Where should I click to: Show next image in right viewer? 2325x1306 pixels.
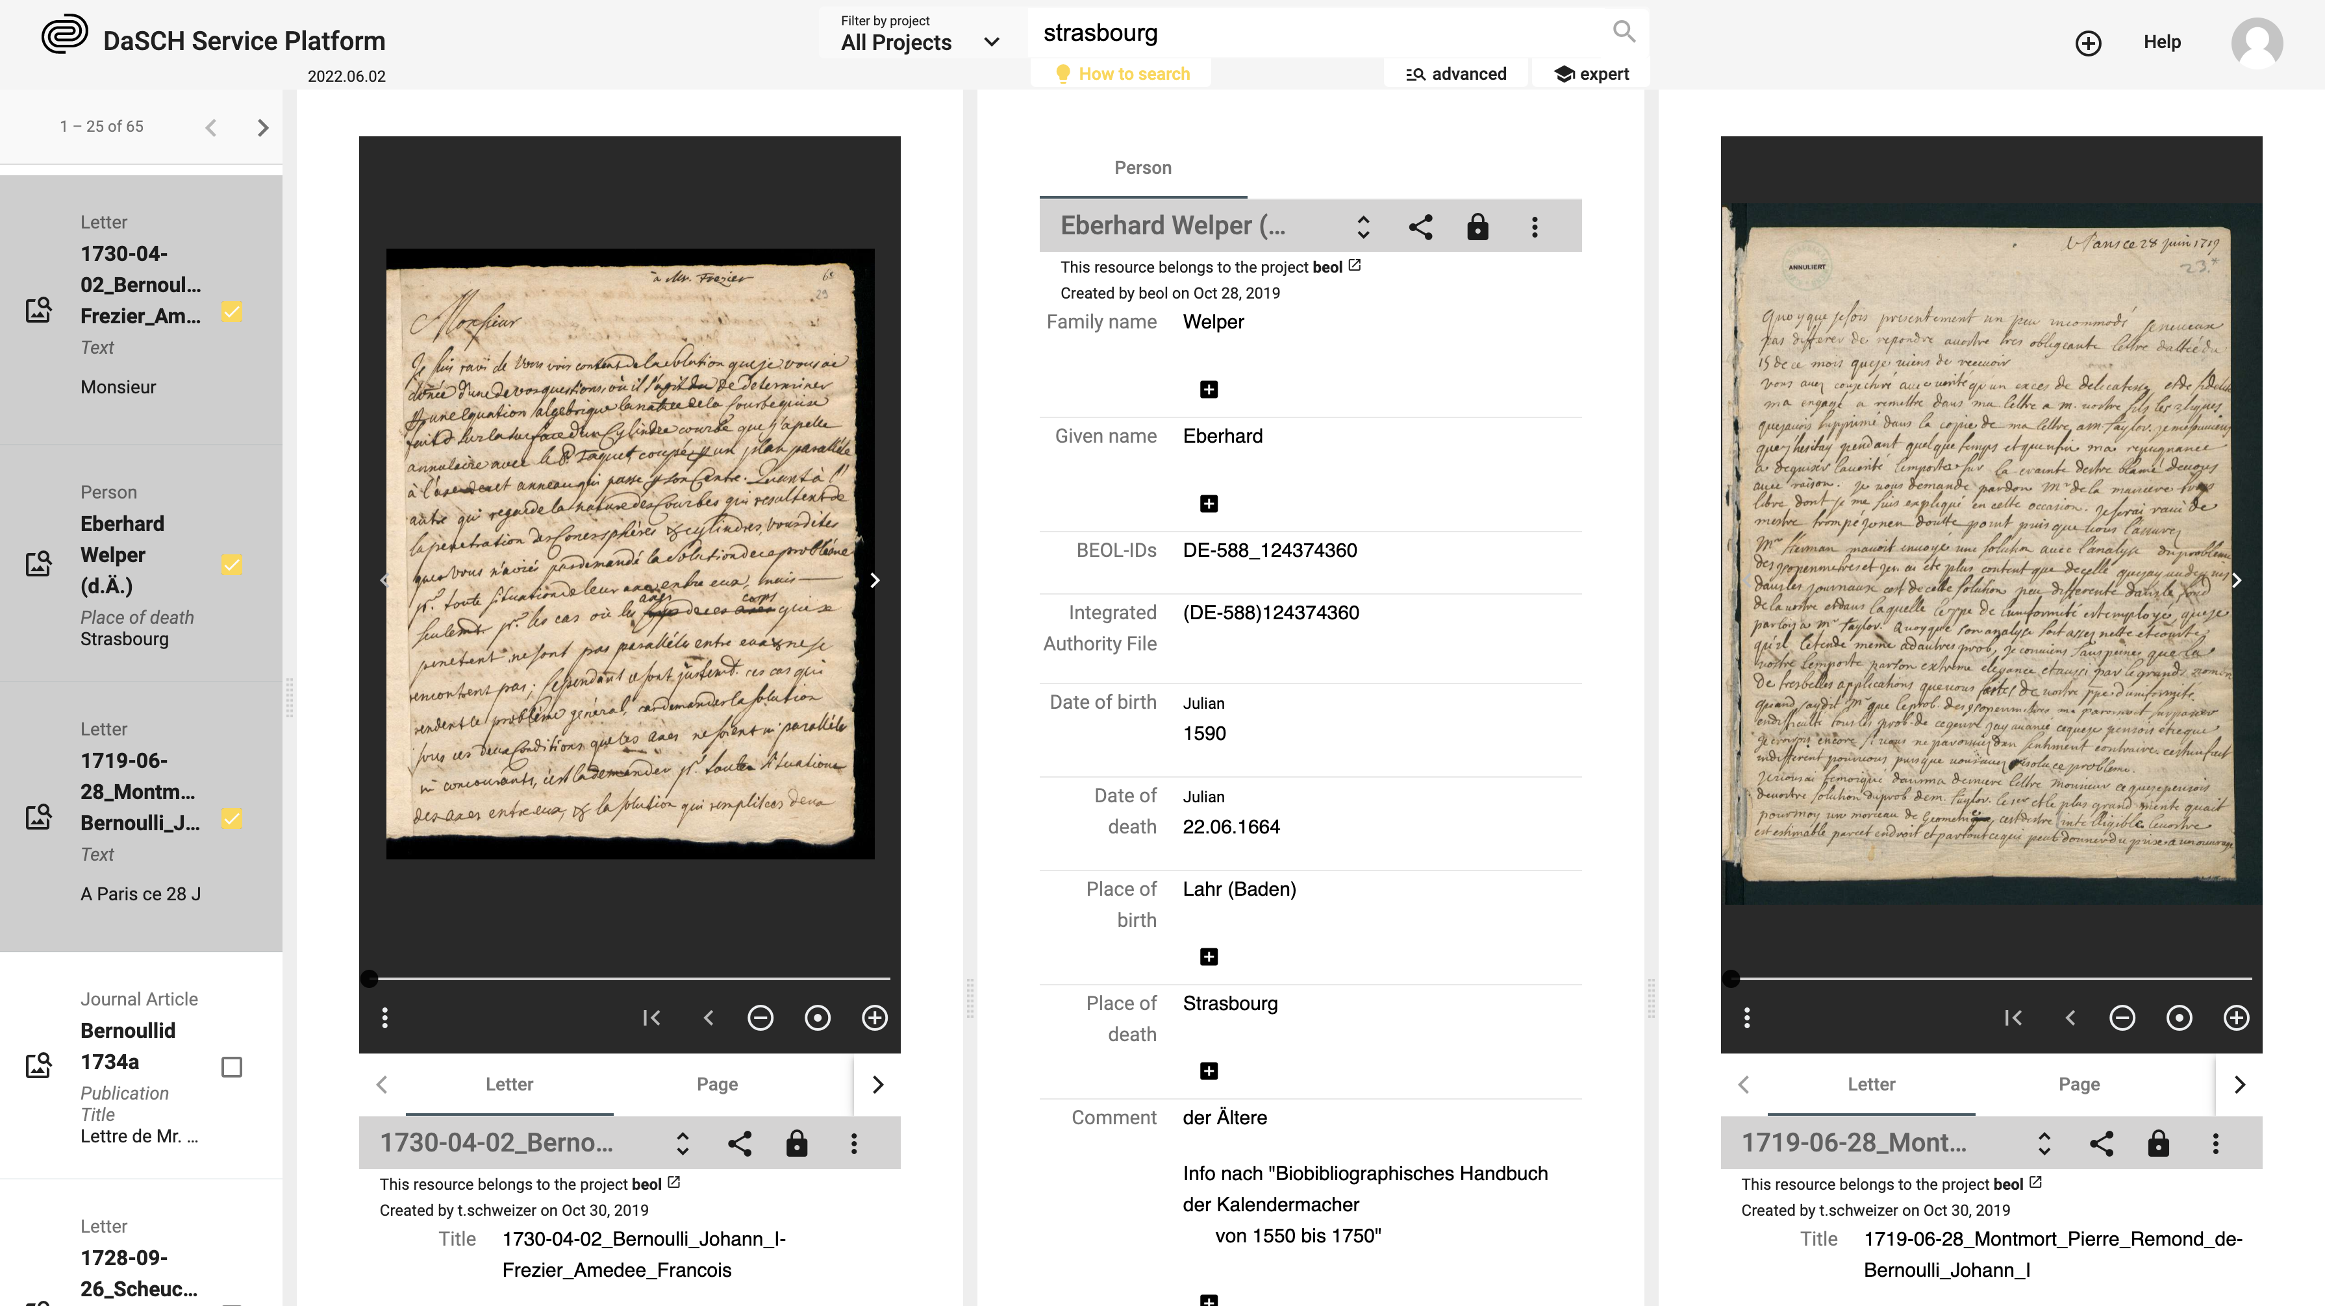click(2235, 581)
